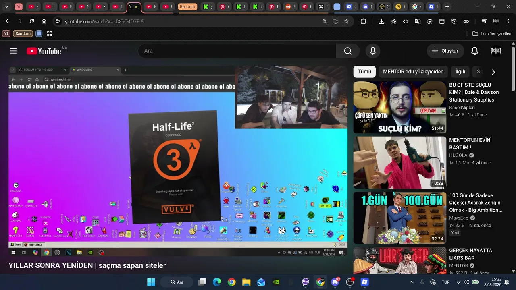Image resolution: width=516 pixels, height=290 pixels.
Task: Start voice search with the microphone
Action: pyautogui.click(x=373, y=51)
